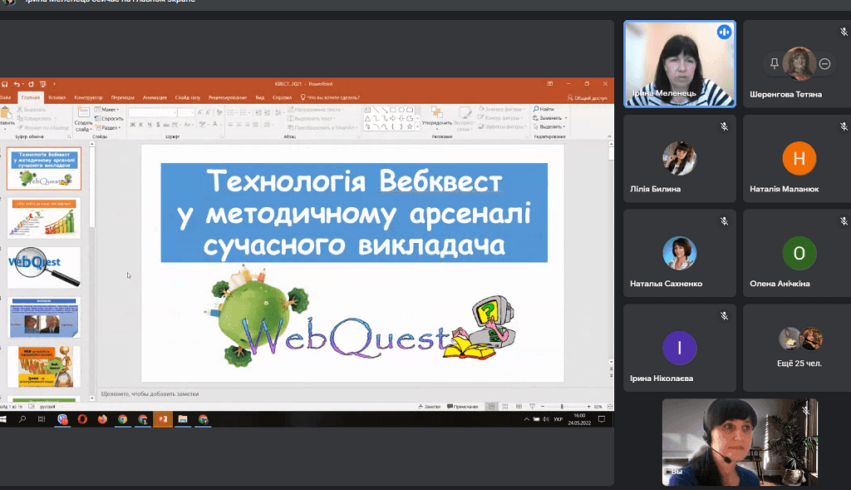Switch to the Главная ribbon tab
The image size is (851, 490).
pyautogui.click(x=31, y=98)
